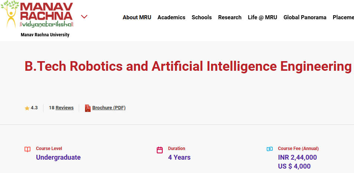Open Life @ MRU menu
This screenshot has height=173, width=354.
coord(262,17)
